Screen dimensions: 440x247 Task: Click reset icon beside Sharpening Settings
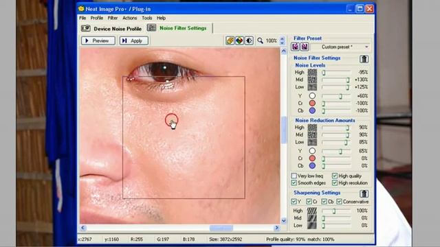click(x=364, y=193)
